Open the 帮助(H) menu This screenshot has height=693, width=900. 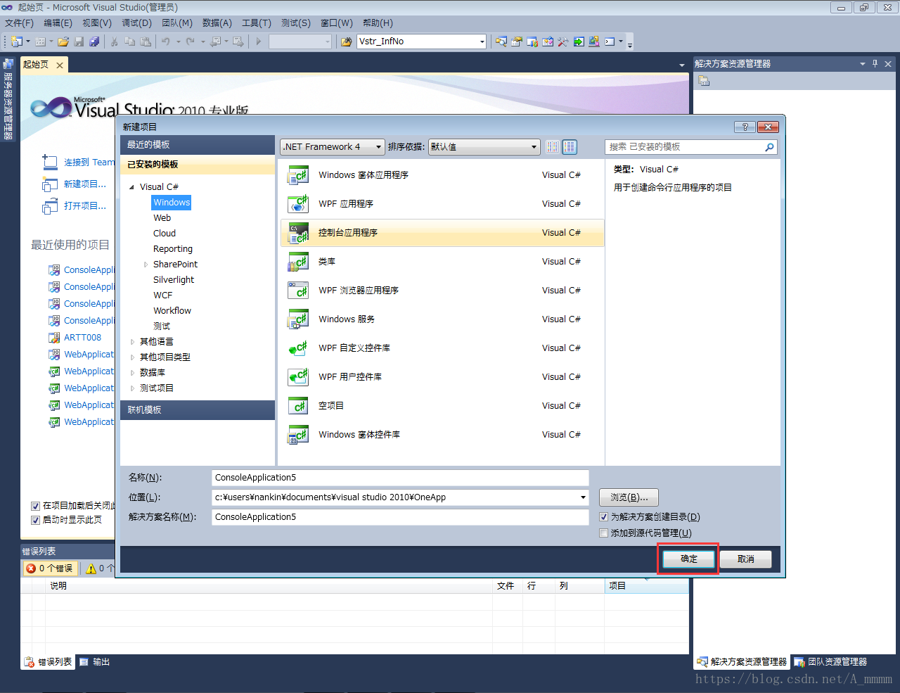click(x=378, y=23)
